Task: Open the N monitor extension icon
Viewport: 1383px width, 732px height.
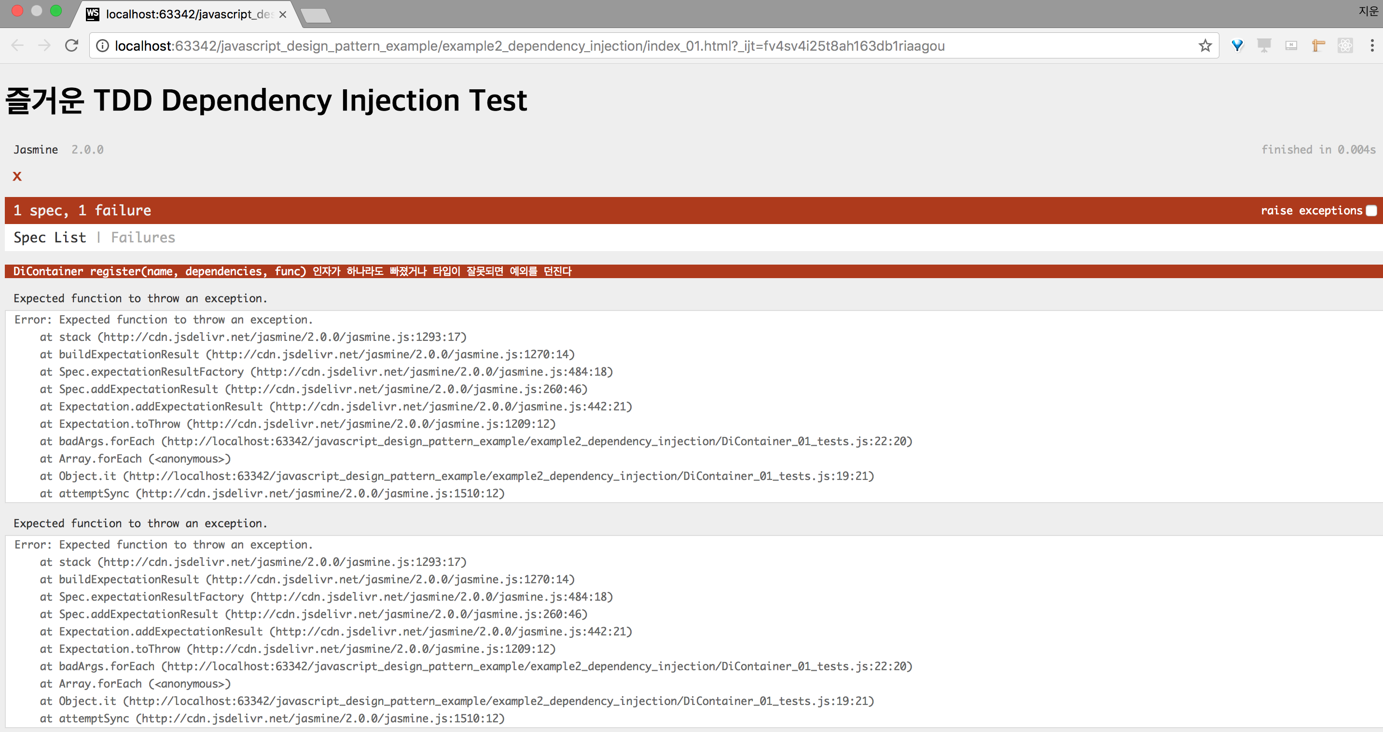Action: 1291,46
